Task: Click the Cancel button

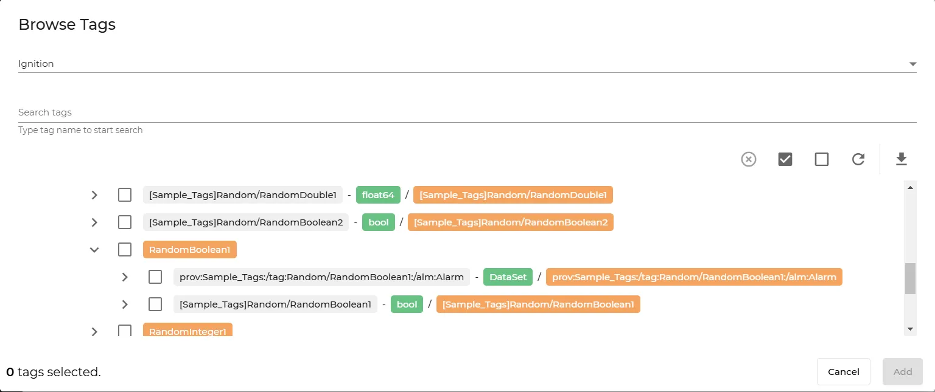Action: [x=844, y=371]
